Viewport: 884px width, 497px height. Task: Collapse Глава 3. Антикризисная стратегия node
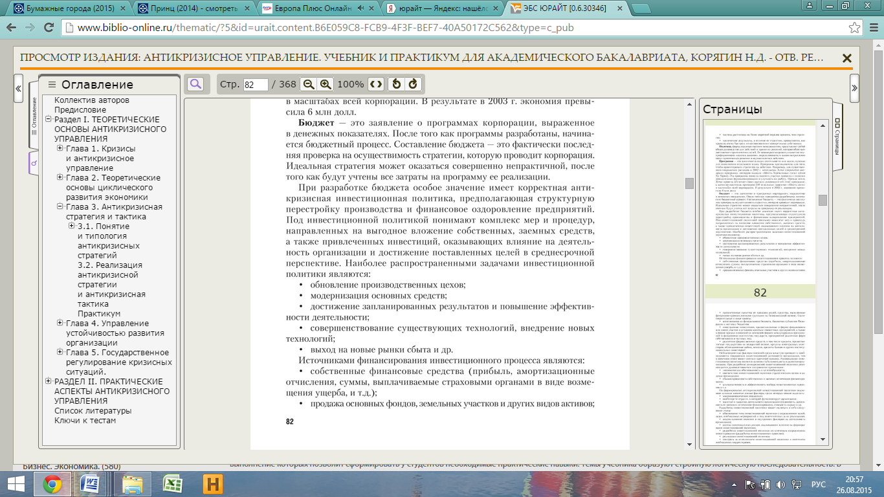tap(60, 207)
